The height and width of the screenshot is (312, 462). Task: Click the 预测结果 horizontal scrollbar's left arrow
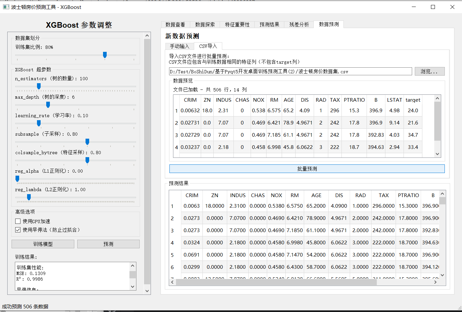[172, 282]
